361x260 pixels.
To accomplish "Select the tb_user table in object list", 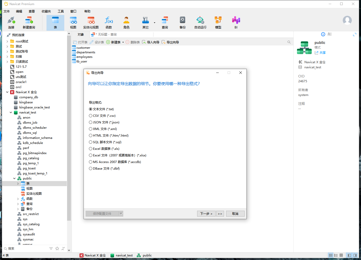I will tap(80, 61).
